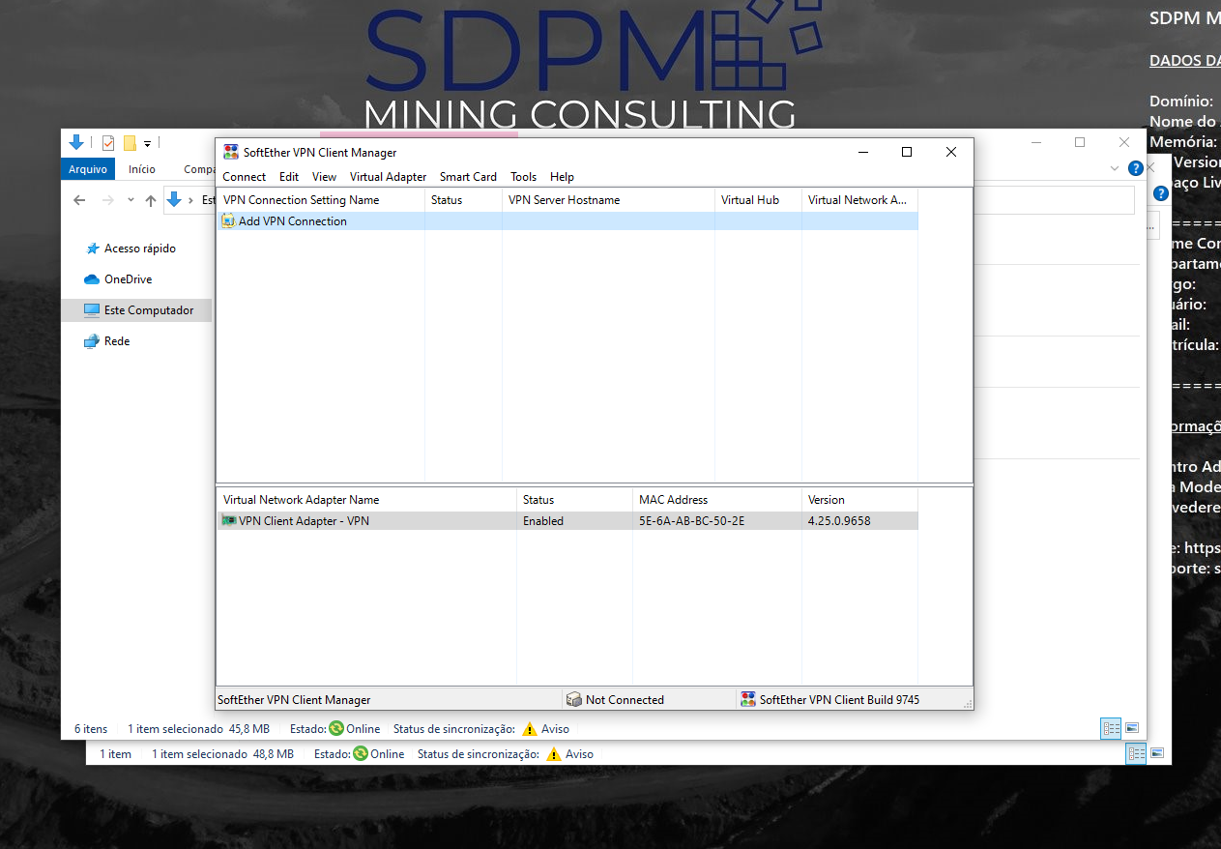This screenshot has height=849, width=1221.
Task: Click the Properties checkmark quick access icon
Action: click(107, 143)
